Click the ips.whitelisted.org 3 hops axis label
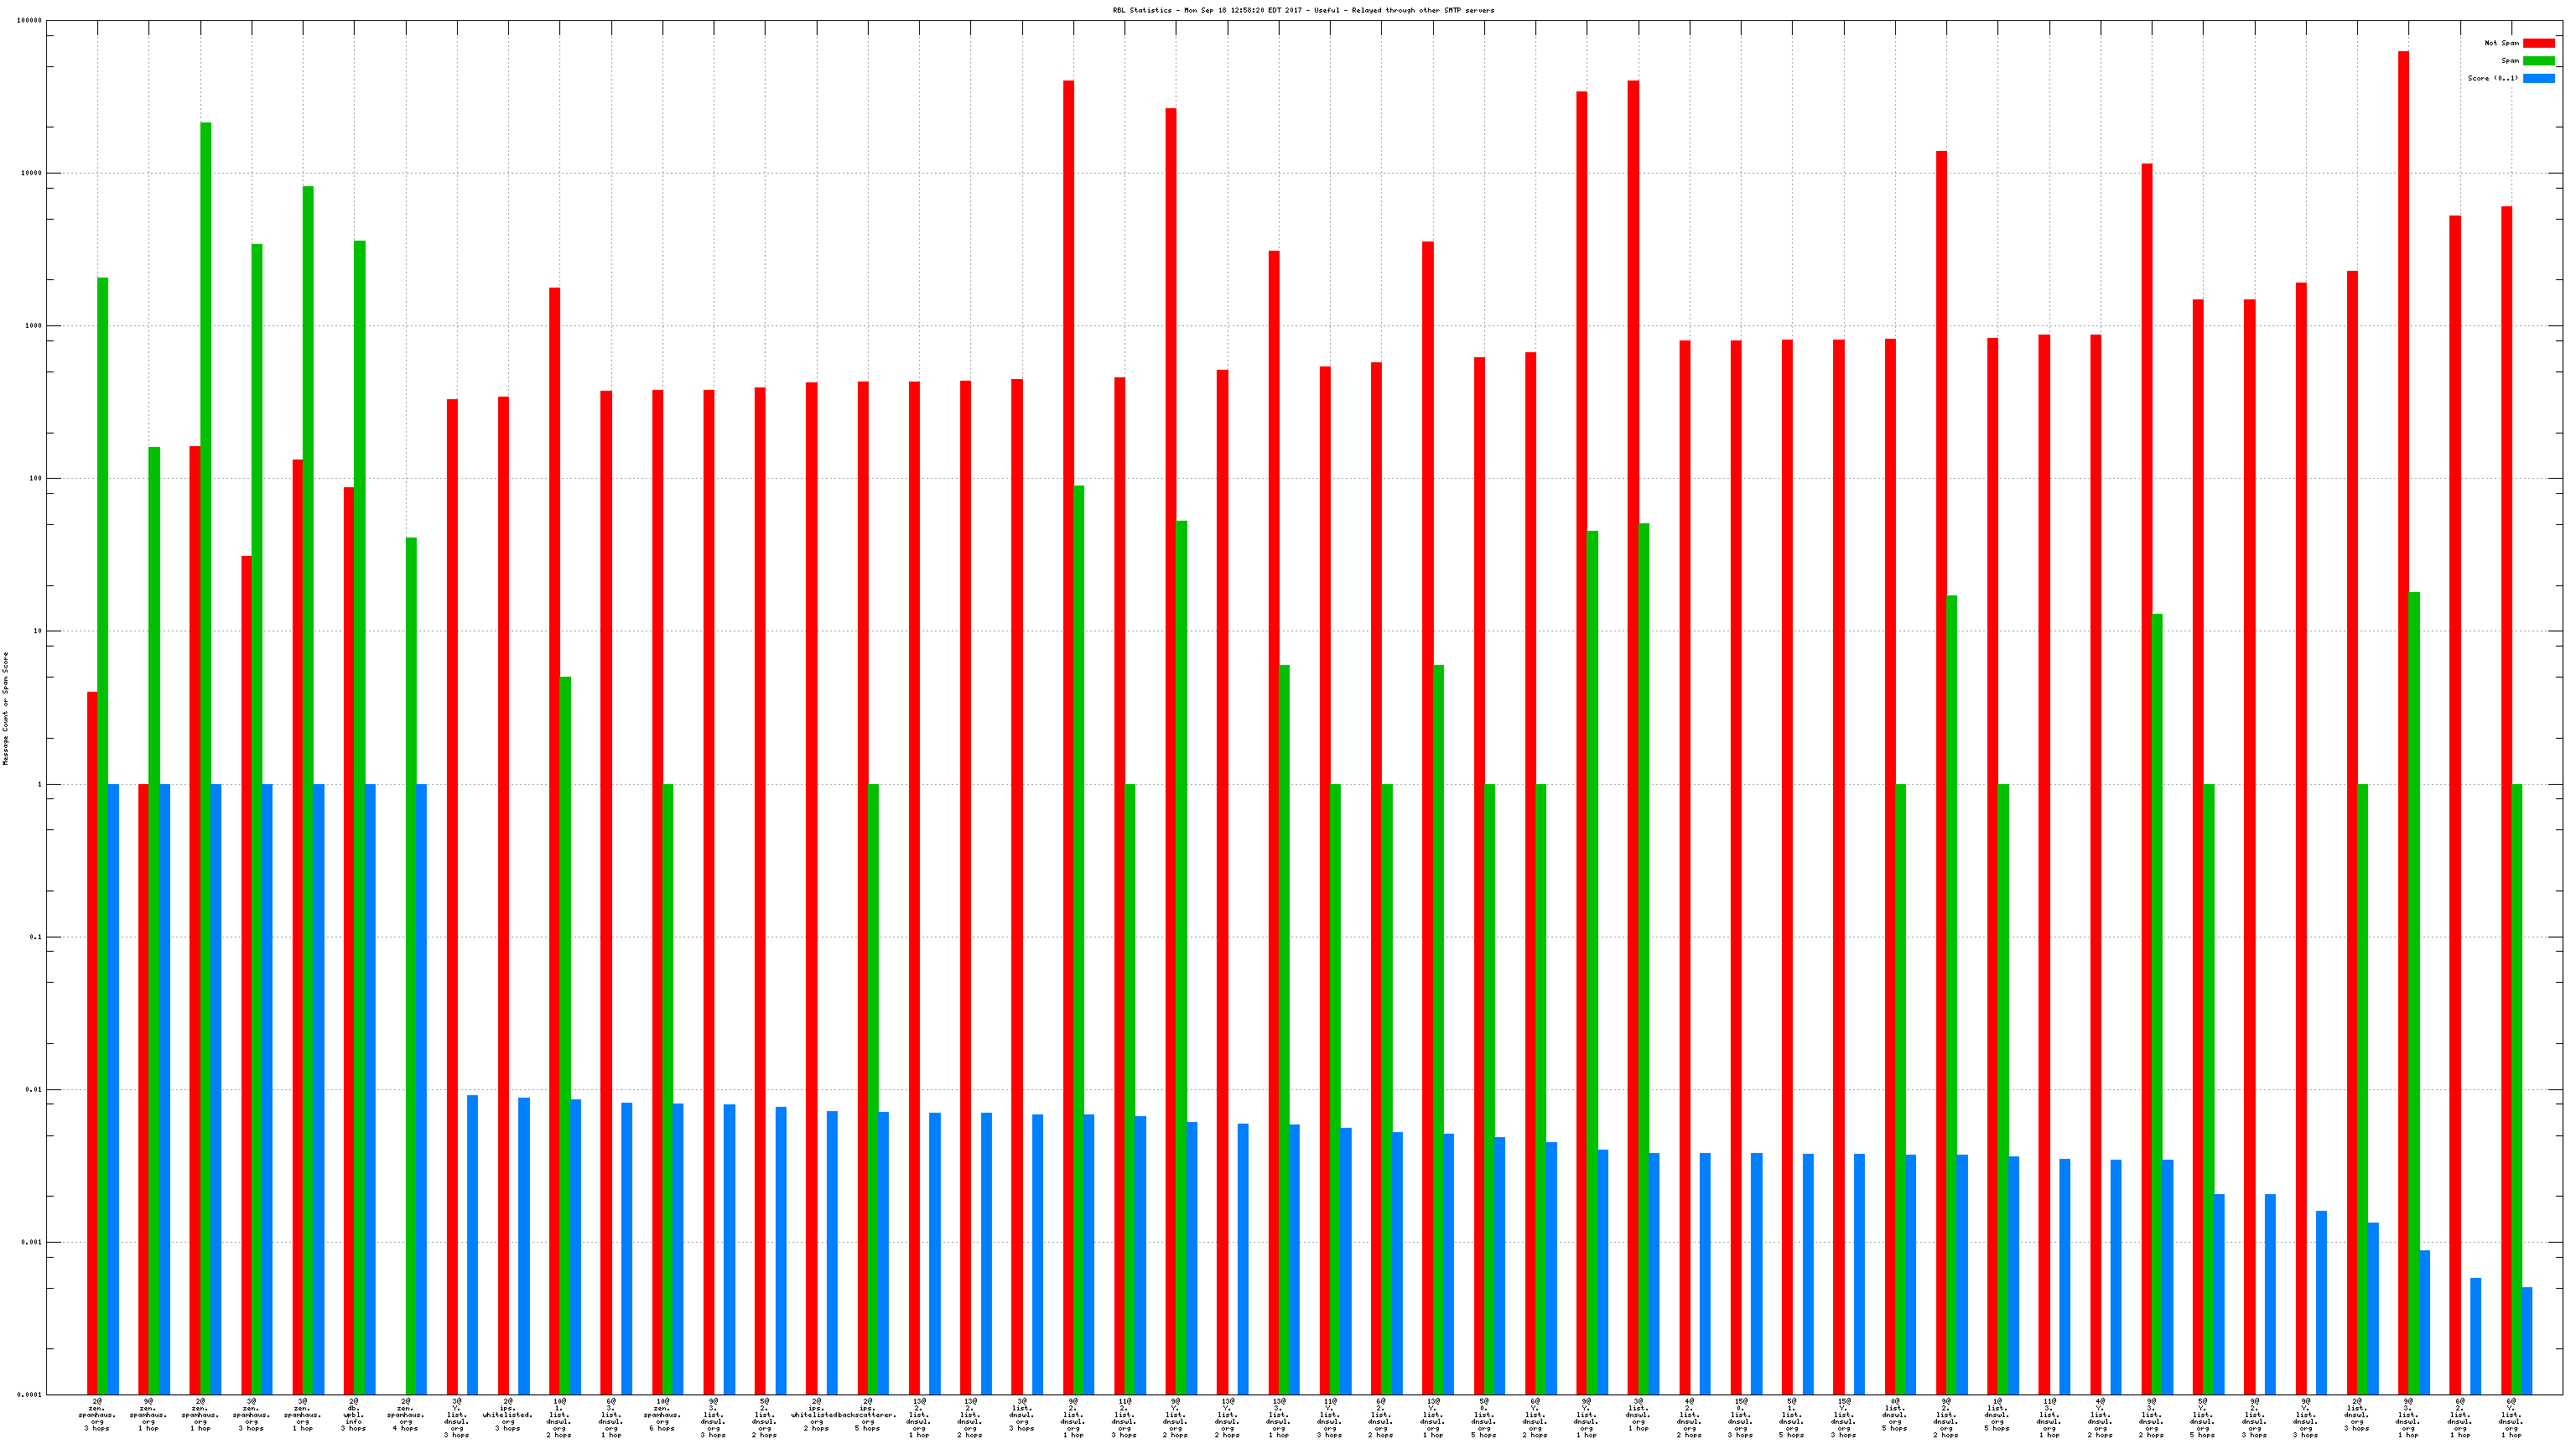 508,1415
